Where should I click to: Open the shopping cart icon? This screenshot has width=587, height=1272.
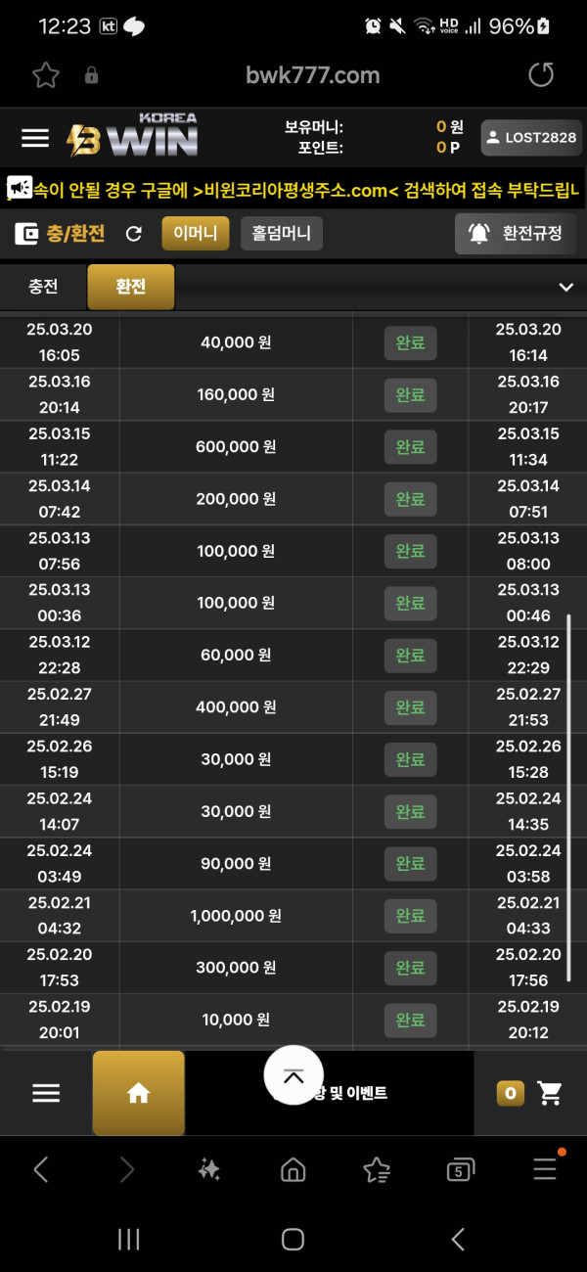tap(550, 1093)
